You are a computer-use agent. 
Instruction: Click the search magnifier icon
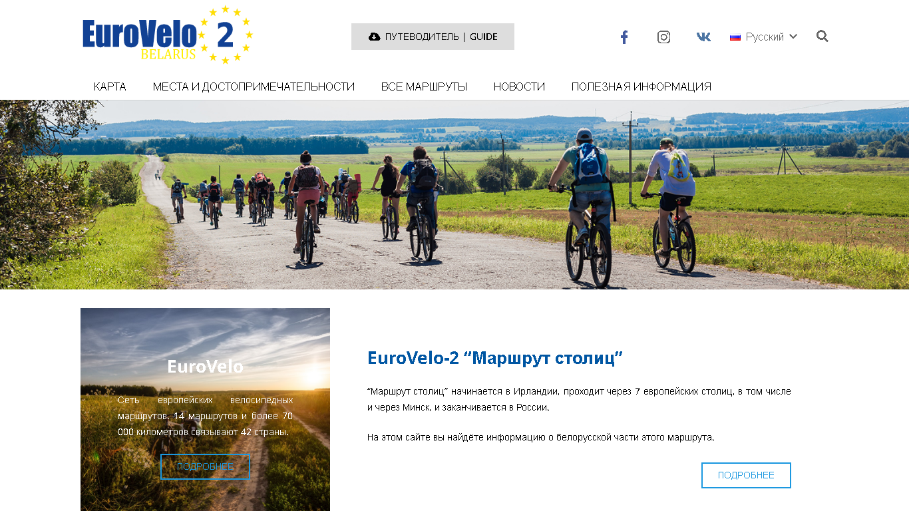click(822, 37)
